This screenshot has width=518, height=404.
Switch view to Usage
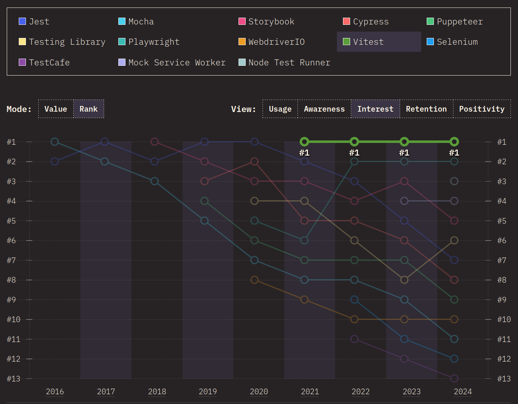280,109
